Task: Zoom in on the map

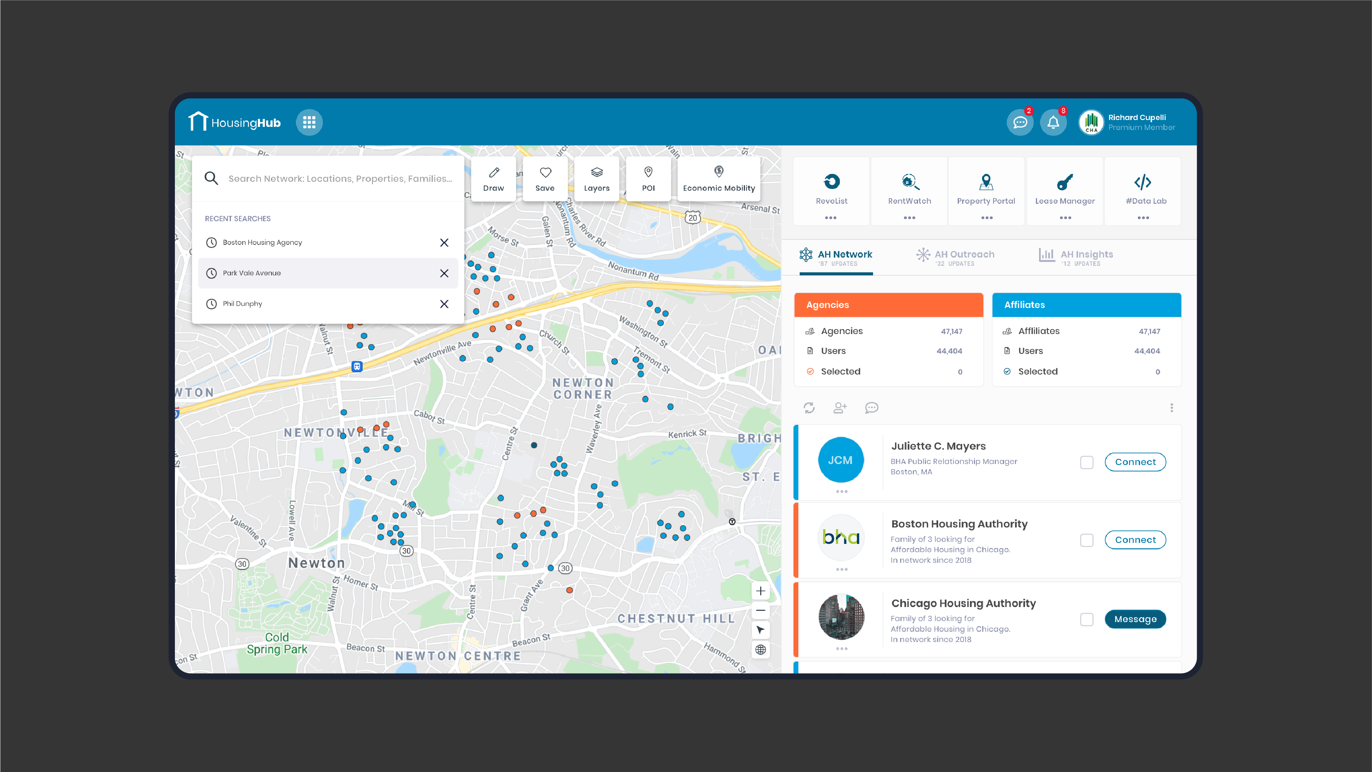Action: pyautogui.click(x=761, y=591)
